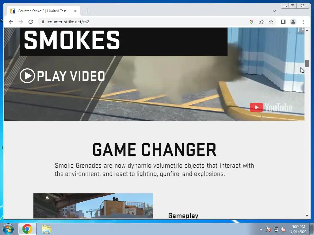Open Chrome three-dot menu
Image resolution: width=314 pixels, height=235 pixels.
click(303, 22)
